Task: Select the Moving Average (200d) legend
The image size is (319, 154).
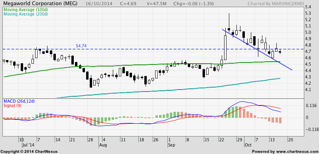Action: (x=26, y=14)
